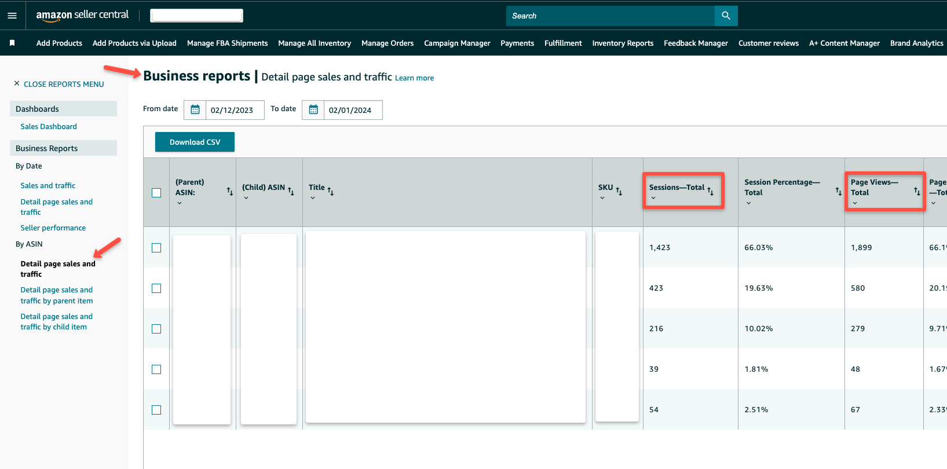Click the From date field 02/12/2023
947x469 pixels.
(235, 110)
